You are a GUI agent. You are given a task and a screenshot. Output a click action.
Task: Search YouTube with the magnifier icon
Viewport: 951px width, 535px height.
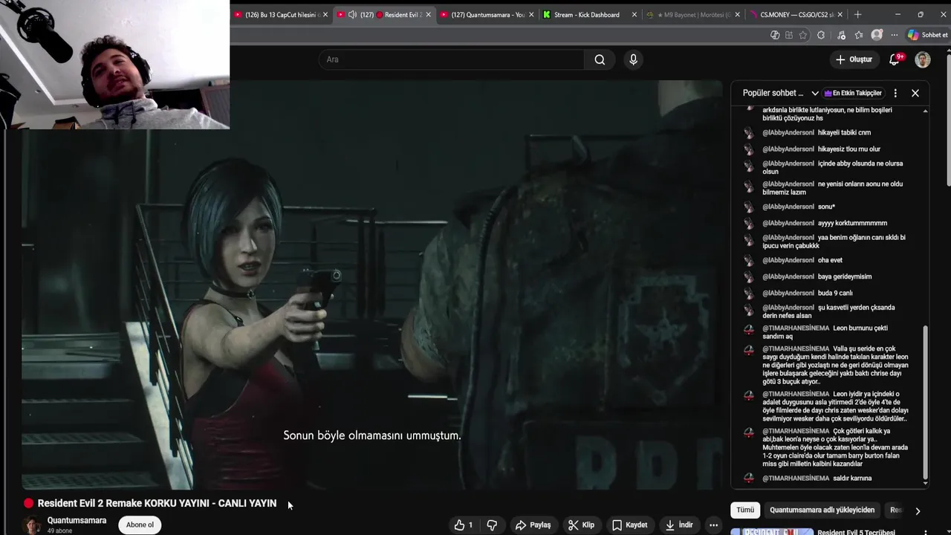(x=600, y=59)
